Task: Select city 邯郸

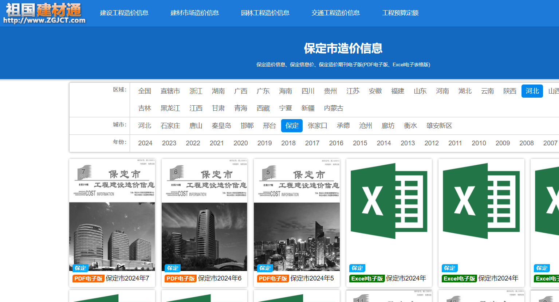Action: point(247,126)
